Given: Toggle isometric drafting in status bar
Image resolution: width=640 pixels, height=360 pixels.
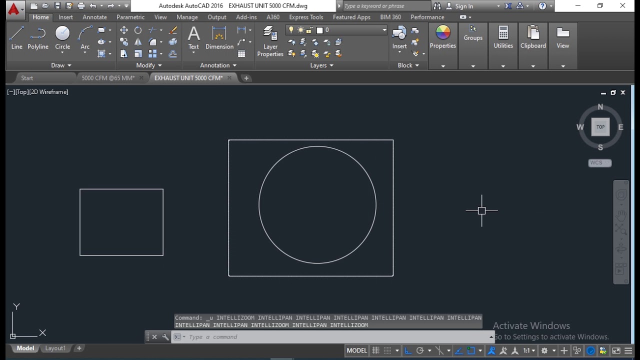Looking at the screenshot, I should [438, 350].
